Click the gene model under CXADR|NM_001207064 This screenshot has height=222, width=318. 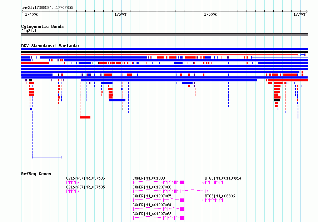tap(159, 209)
